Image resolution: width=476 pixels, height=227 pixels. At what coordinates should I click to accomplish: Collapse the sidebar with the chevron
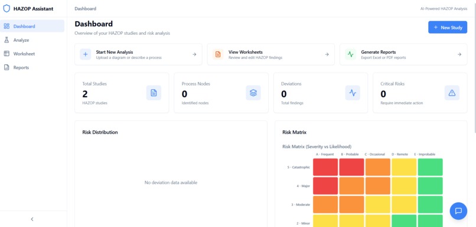32,219
